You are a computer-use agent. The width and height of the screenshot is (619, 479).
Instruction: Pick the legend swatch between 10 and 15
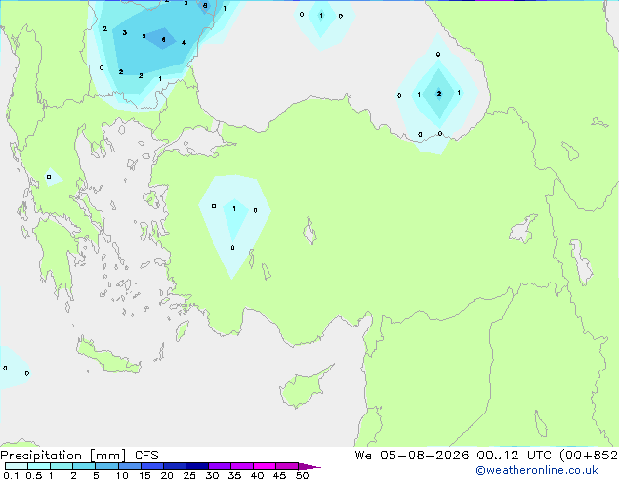click(x=130, y=466)
